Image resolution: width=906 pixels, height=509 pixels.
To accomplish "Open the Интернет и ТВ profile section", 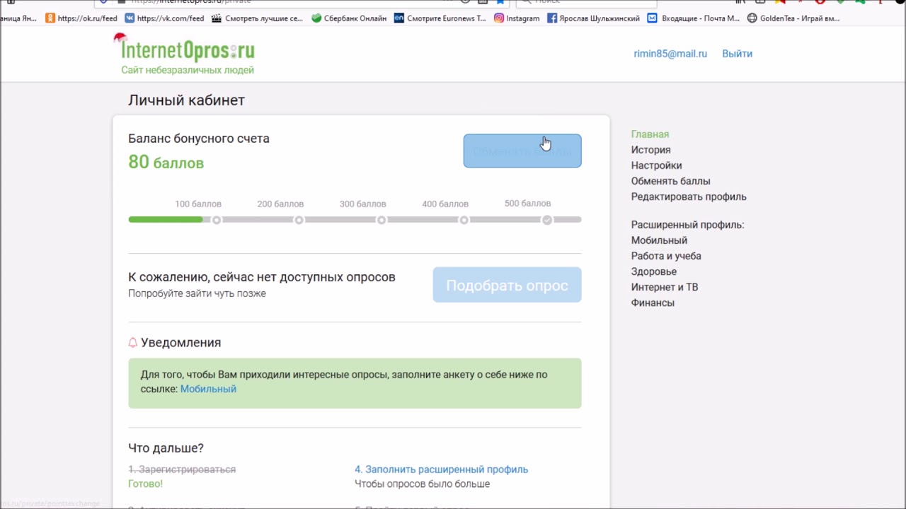I will pyautogui.click(x=664, y=287).
